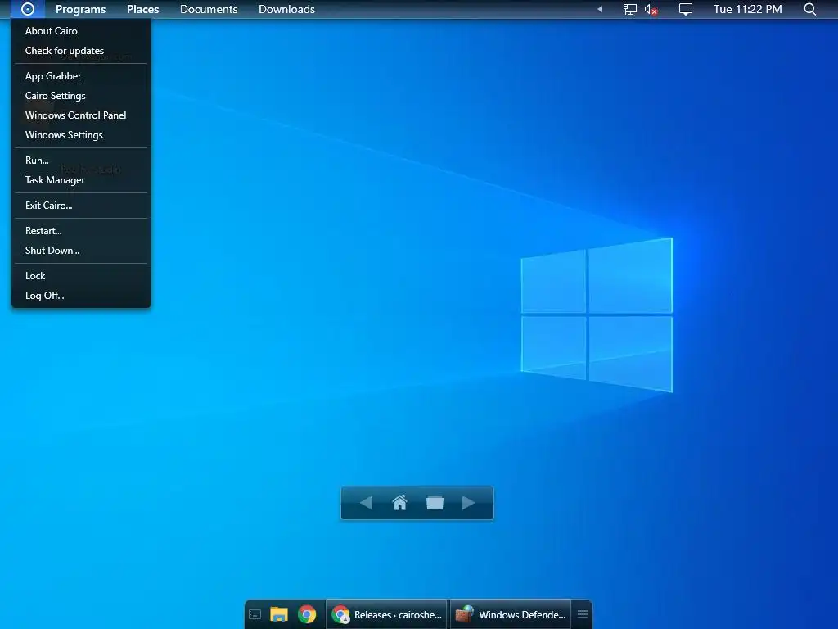Open File Explorer from the taskbar
838x629 pixels.
(279, 614)
